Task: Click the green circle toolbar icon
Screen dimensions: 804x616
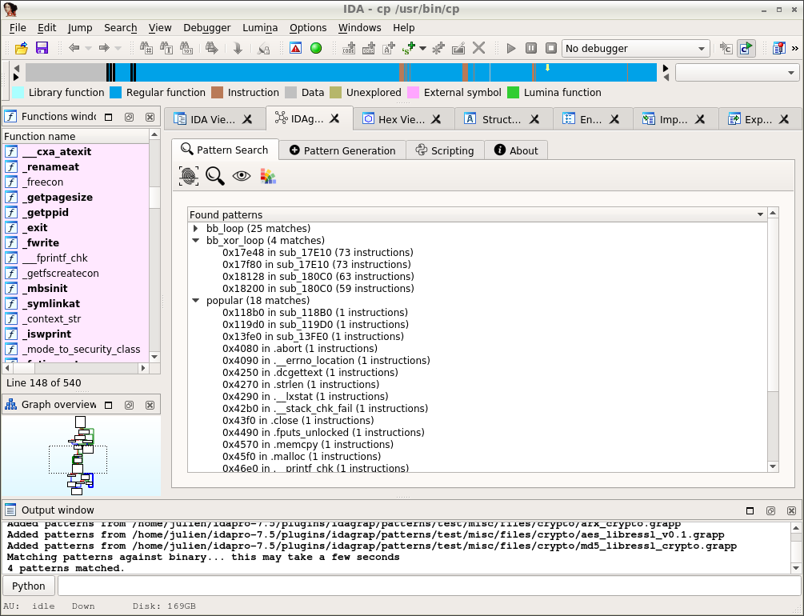Action: (316, 48)
